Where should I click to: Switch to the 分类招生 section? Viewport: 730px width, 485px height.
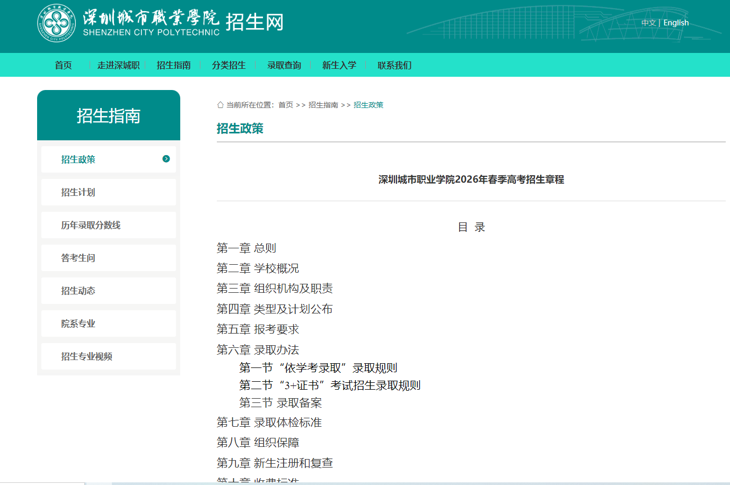[x=228, y=65]
